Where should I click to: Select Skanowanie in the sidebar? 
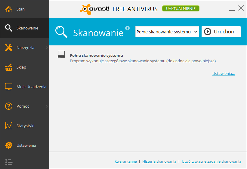(x=25, y=28)
